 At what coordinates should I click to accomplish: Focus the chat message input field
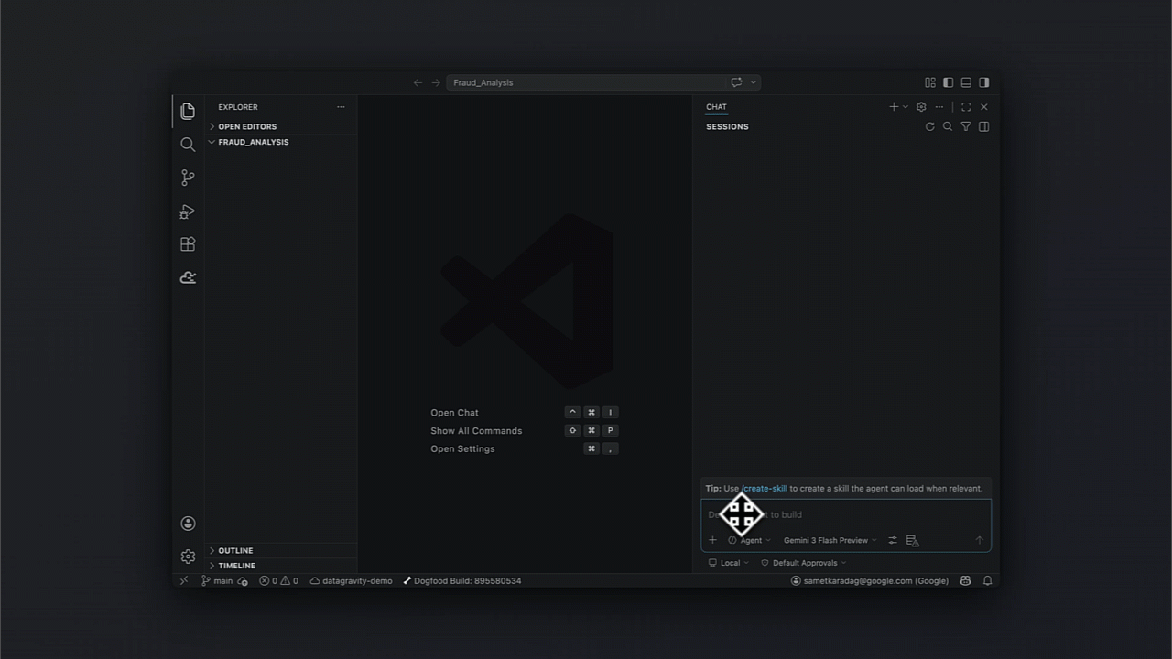pyautogui.click(x=846, y=514)
